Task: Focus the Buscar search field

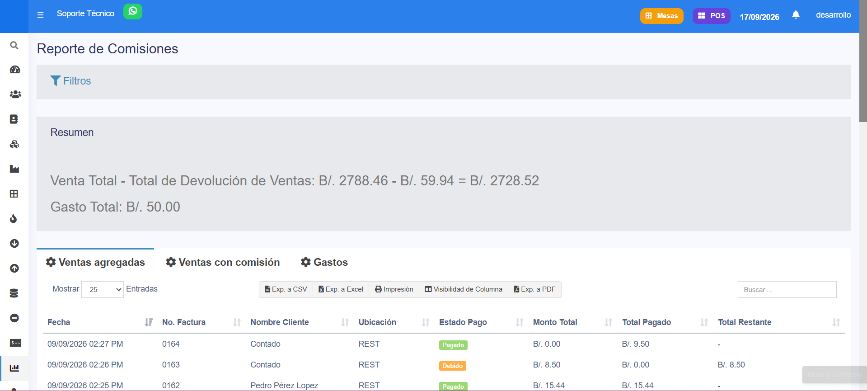Action: tap(787, 290)
